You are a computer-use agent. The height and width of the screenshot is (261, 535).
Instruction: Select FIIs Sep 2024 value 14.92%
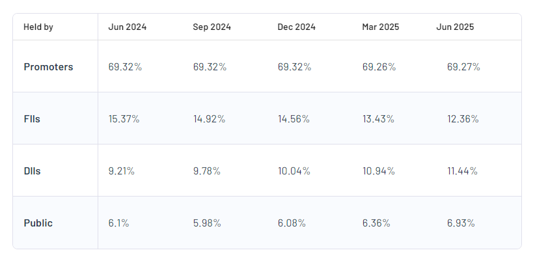tap(209, 119)
